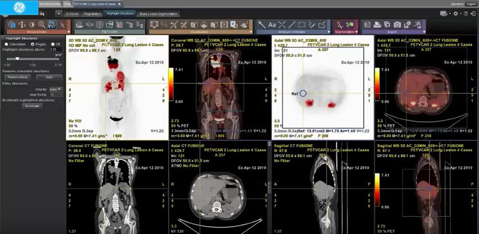479x234 pixels.
Task: Open the help question mark icon
Action: click(466, 13)
